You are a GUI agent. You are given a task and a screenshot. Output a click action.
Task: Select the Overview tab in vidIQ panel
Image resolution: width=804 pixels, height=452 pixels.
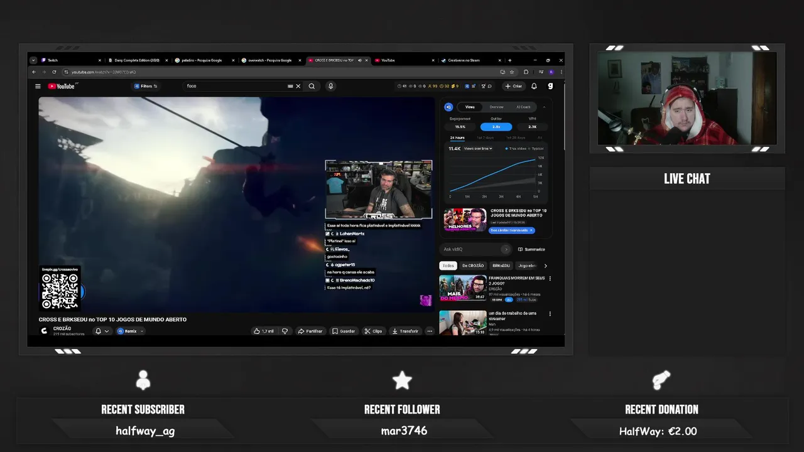coord(496,107)
